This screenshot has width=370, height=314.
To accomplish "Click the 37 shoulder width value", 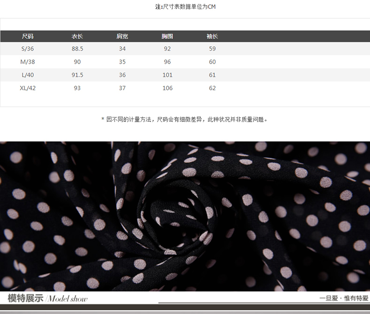I will (x=122, y=88).
